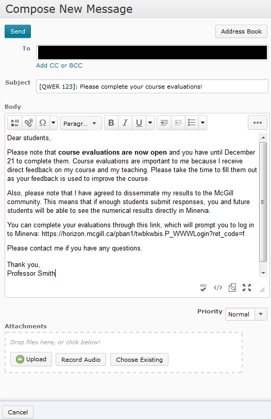Toggle Underline formatting
The width and height of the screenshot is (271, 419).
pyautogui.click(x=139, y=123)
